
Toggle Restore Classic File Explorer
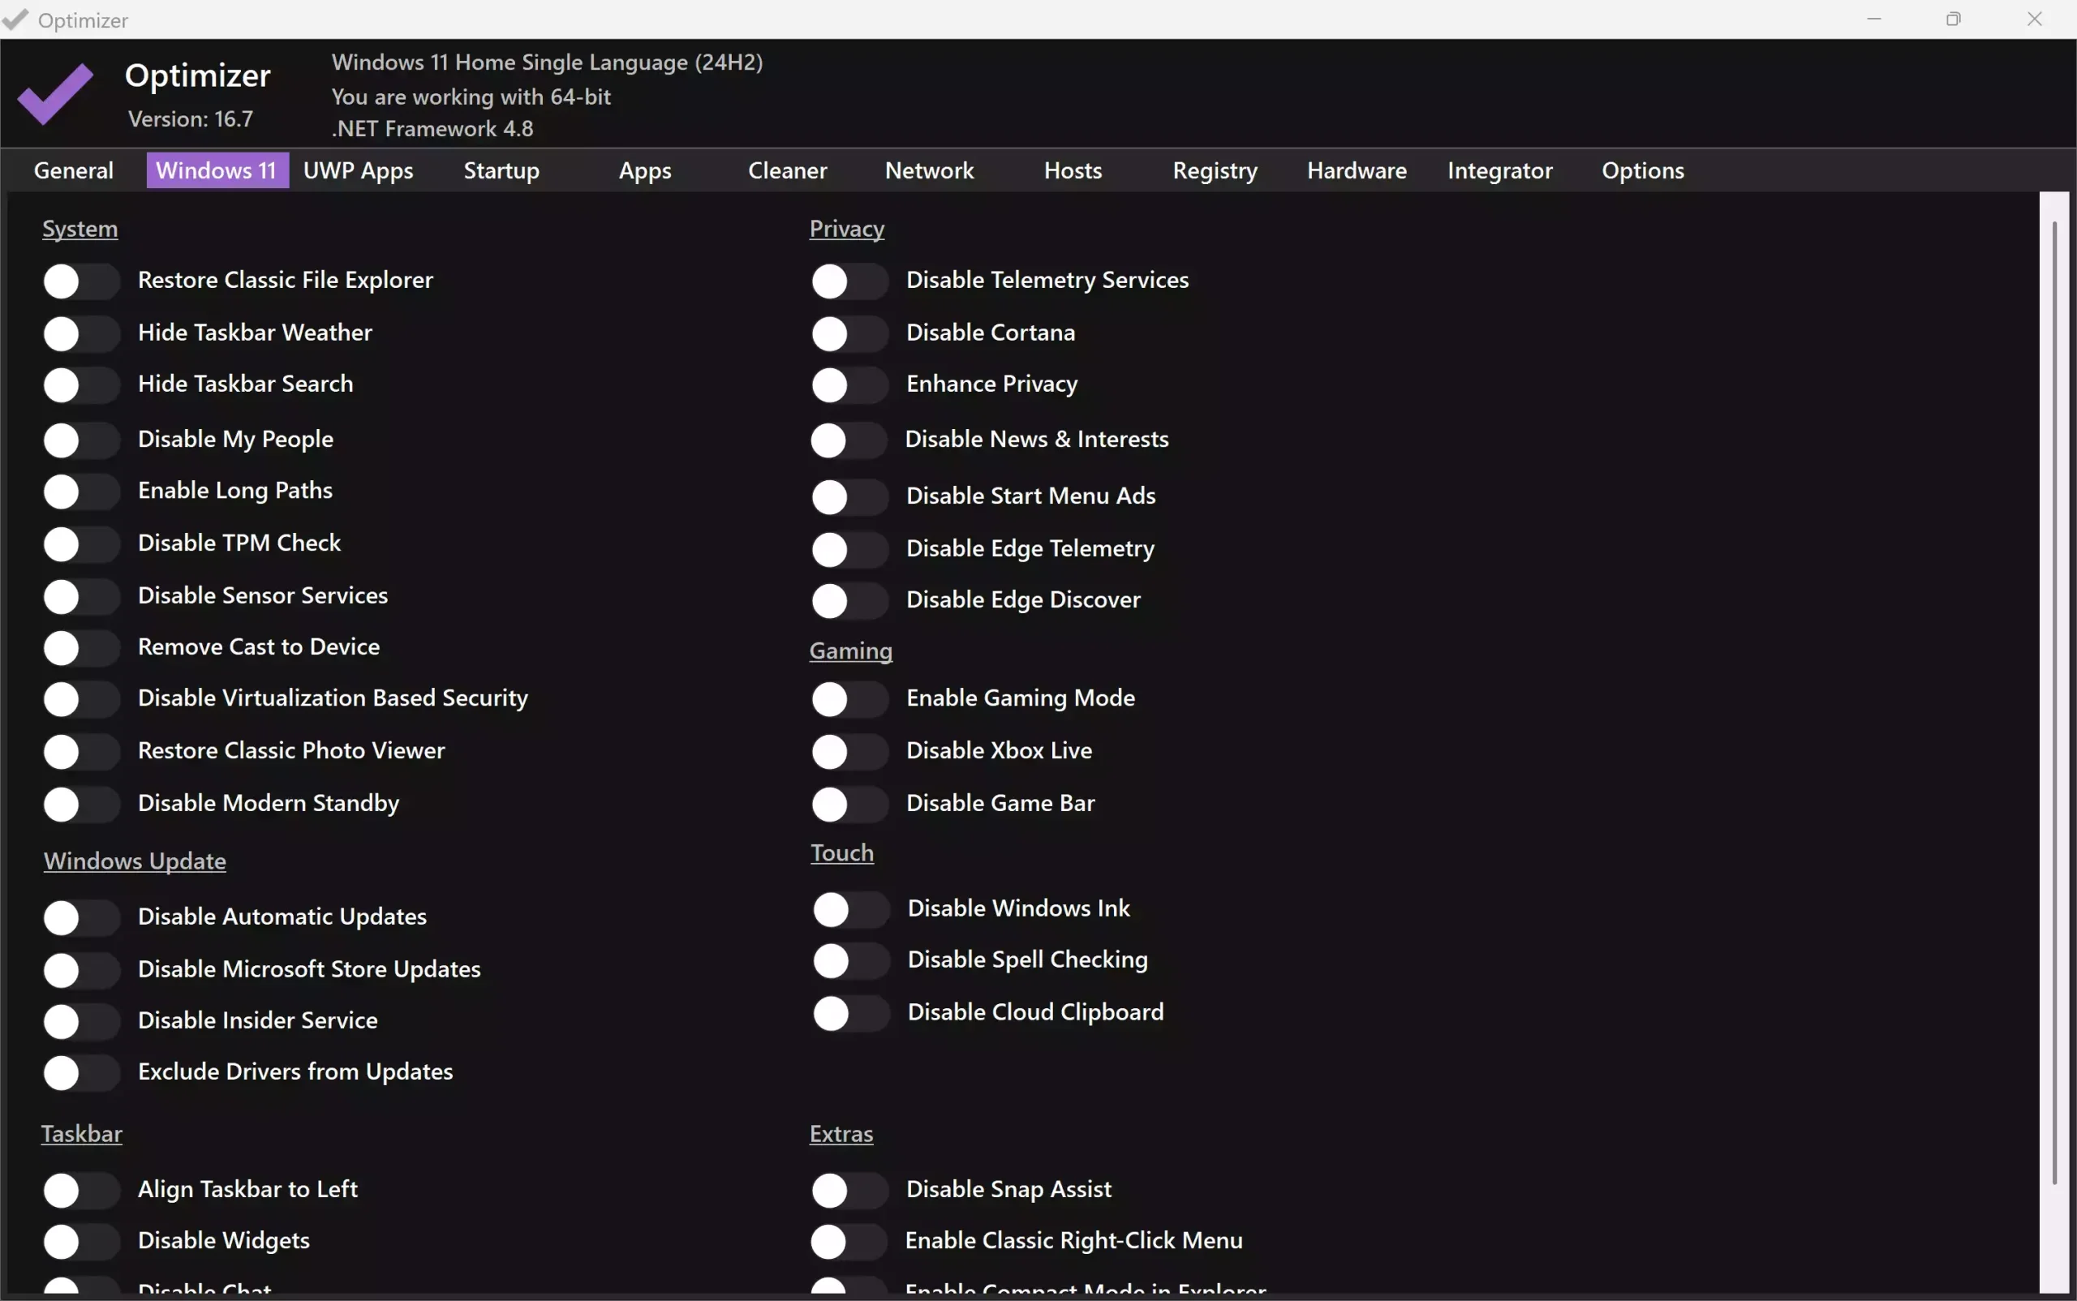pos(80,281)
